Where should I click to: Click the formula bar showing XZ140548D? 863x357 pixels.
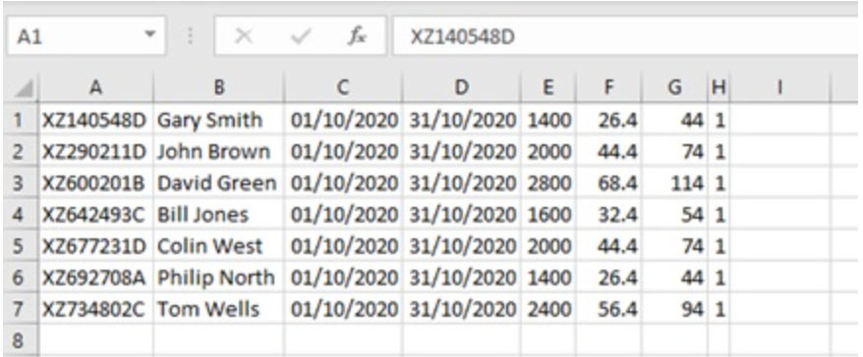pyautogui.click(x=627, y=37)
